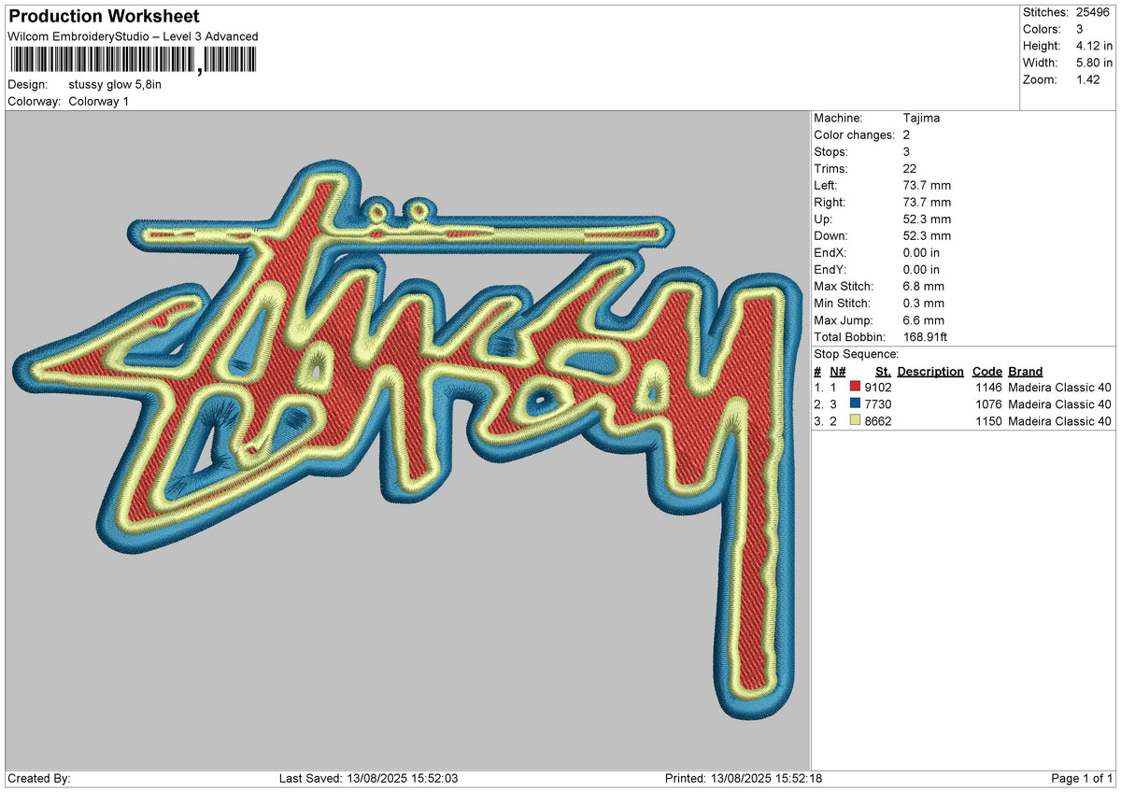Viewport: 1121px width, 792px height.
Task: Click the embroidery design preview image
Action: [407, 440]
